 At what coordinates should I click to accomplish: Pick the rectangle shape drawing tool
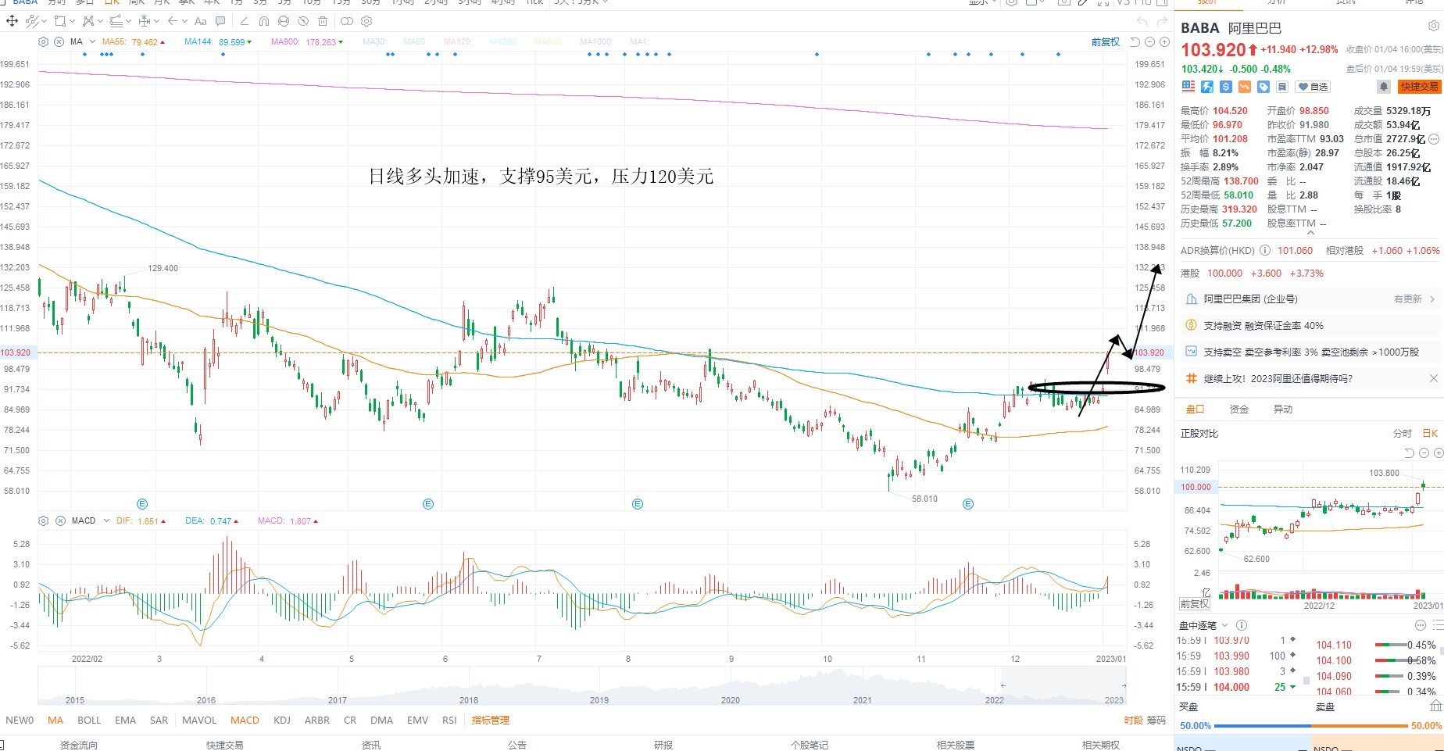[59, 21]
